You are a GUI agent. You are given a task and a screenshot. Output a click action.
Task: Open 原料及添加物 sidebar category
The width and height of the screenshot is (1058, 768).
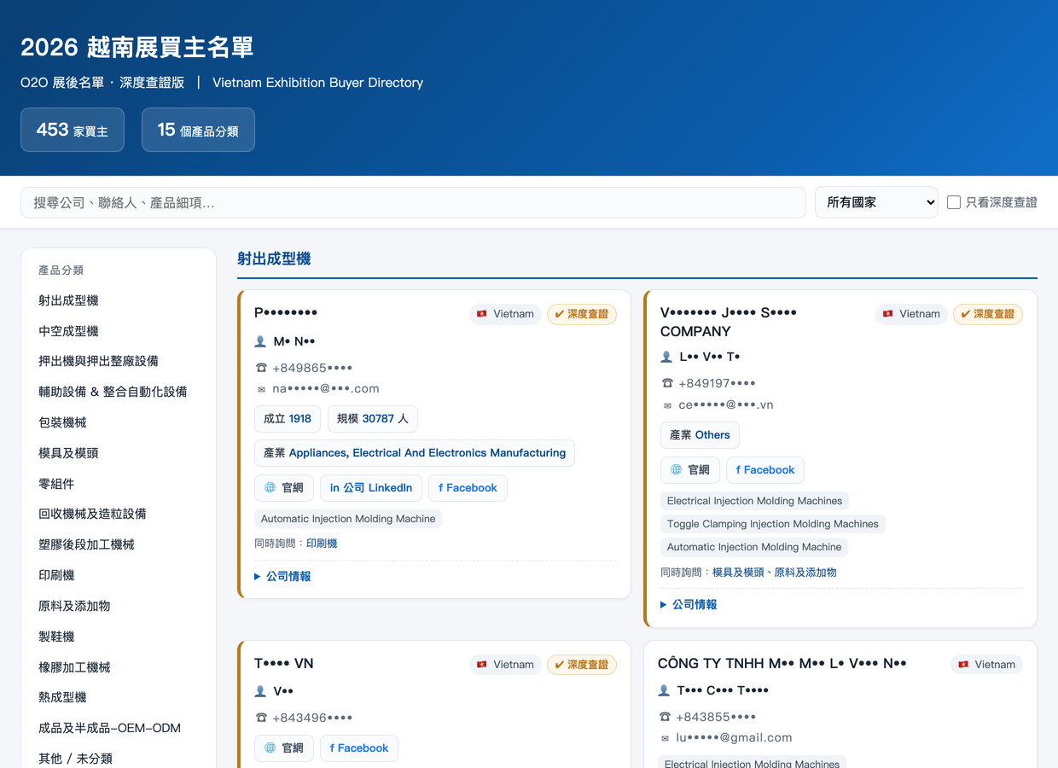(74, 606)
